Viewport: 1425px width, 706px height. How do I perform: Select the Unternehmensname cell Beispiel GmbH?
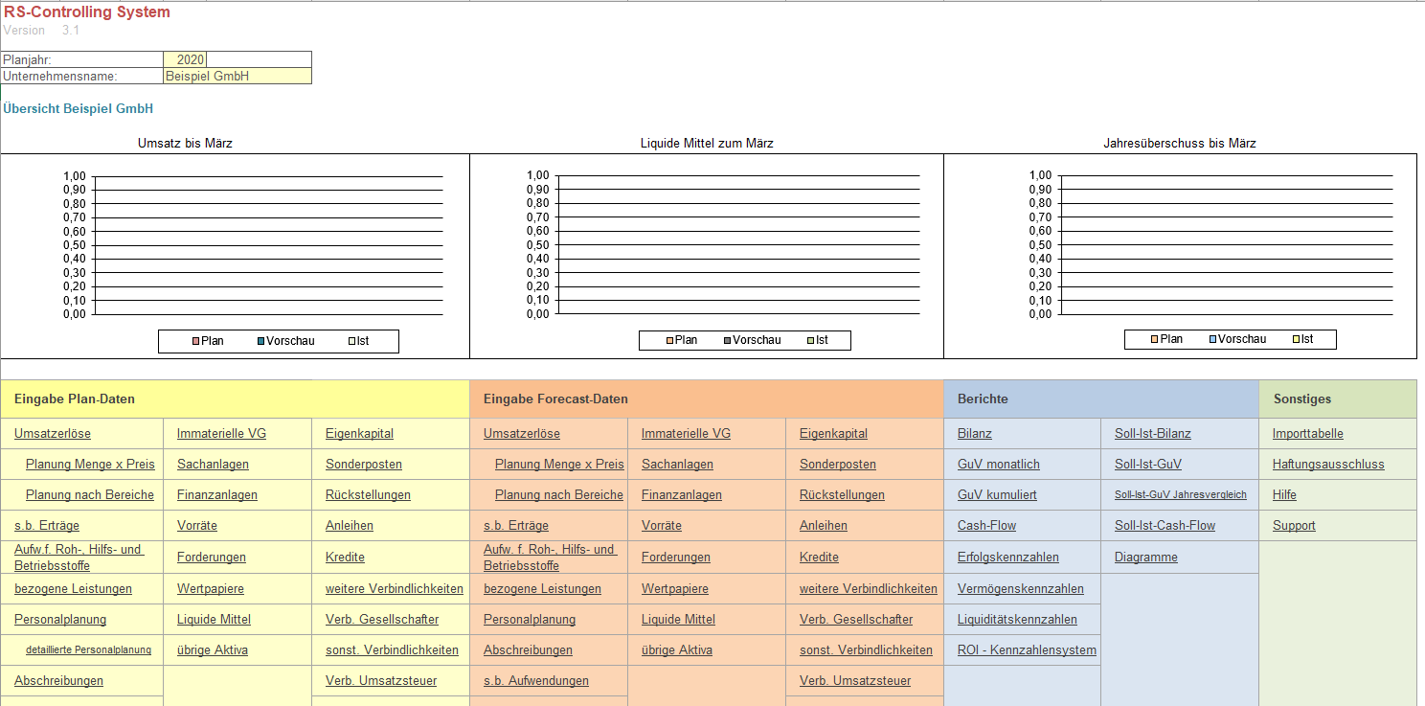point(237,76)
